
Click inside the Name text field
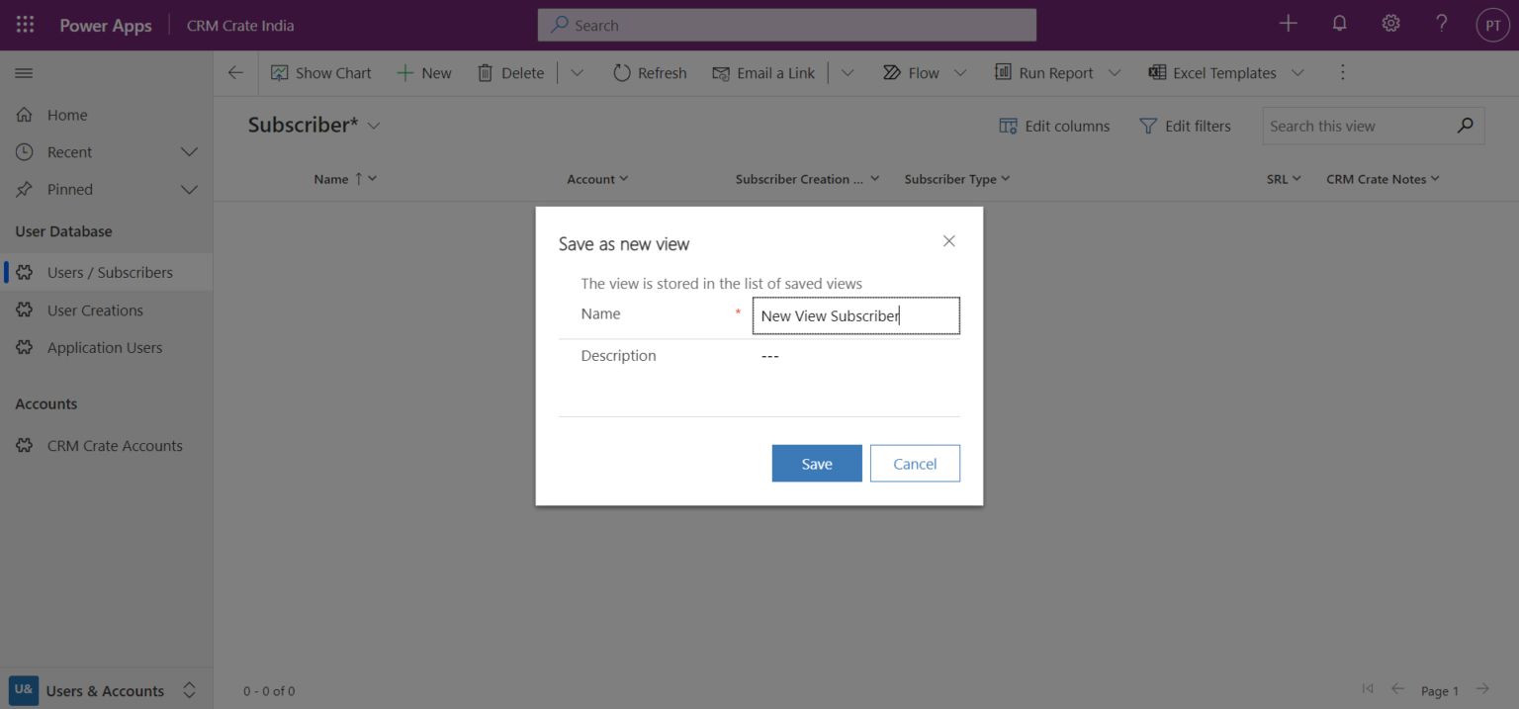tap(855, 315)
